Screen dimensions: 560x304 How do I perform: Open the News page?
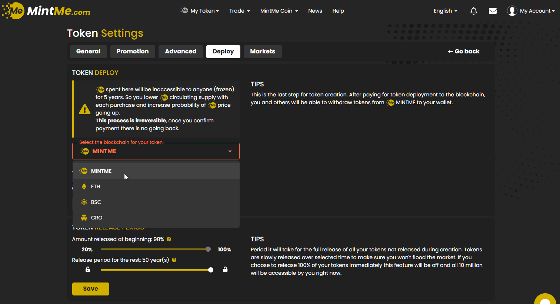click(315, 11)
